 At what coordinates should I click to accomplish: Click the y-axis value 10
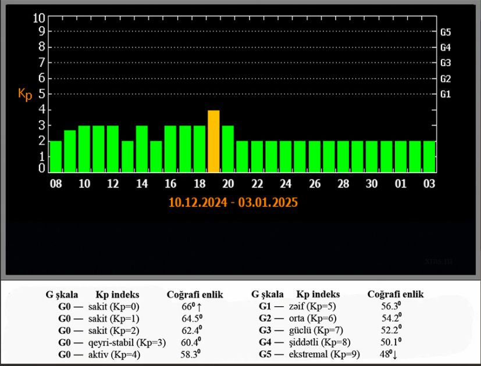click(x=38, y=18)
